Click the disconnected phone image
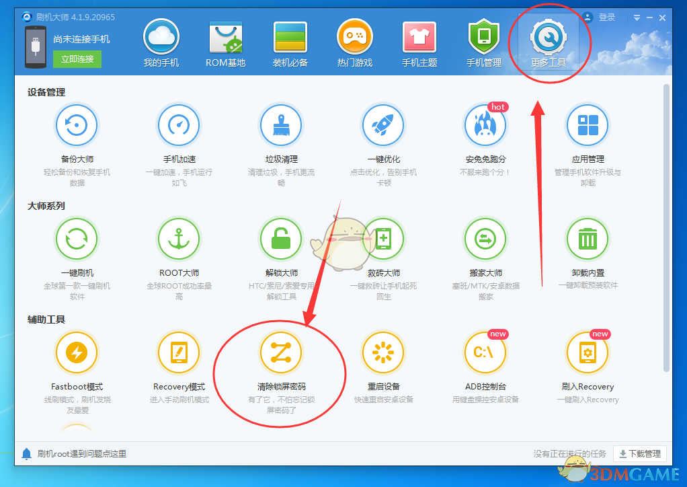The image size is (687, 487). pyautogui.click(x=36, y=47)
